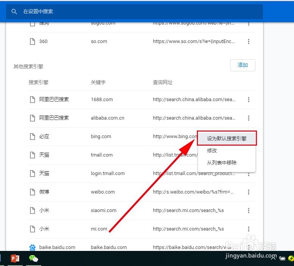This screenshot has height=266, width=294.
Task: Open more actions for mi.com row
Action: coord(248,229)
